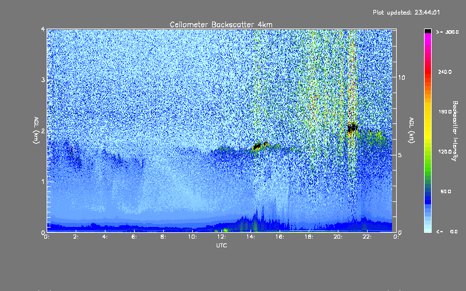The image size is (466, 291).
Task: Click the left 'AGL (km)' axis label
Action: pos(36,130)
